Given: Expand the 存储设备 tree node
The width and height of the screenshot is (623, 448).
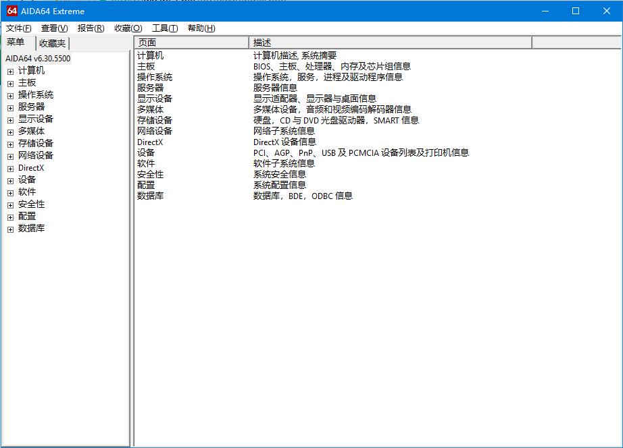Looking at the screenshot, I should [10, 144].
